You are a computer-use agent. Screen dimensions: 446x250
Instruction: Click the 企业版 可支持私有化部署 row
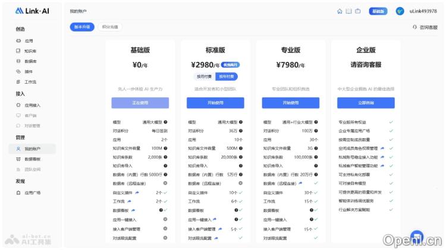(x=366, y=175)
